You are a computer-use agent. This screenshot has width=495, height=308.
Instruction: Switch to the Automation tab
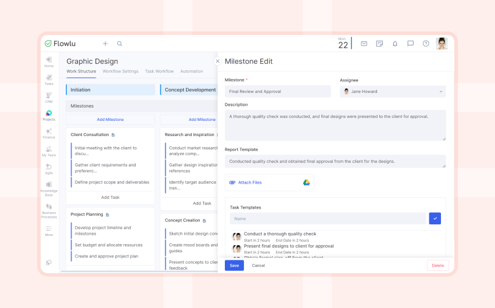(191, 71)
